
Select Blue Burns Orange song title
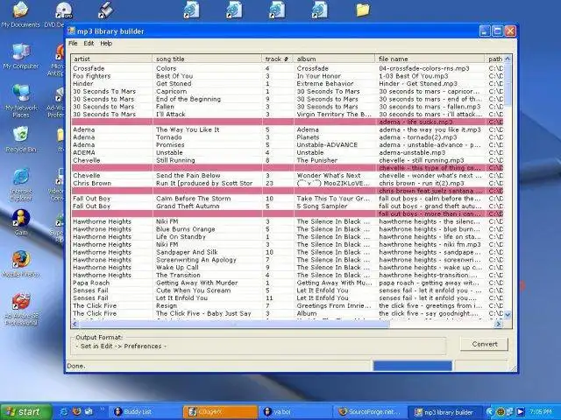(x=185, y=229)
